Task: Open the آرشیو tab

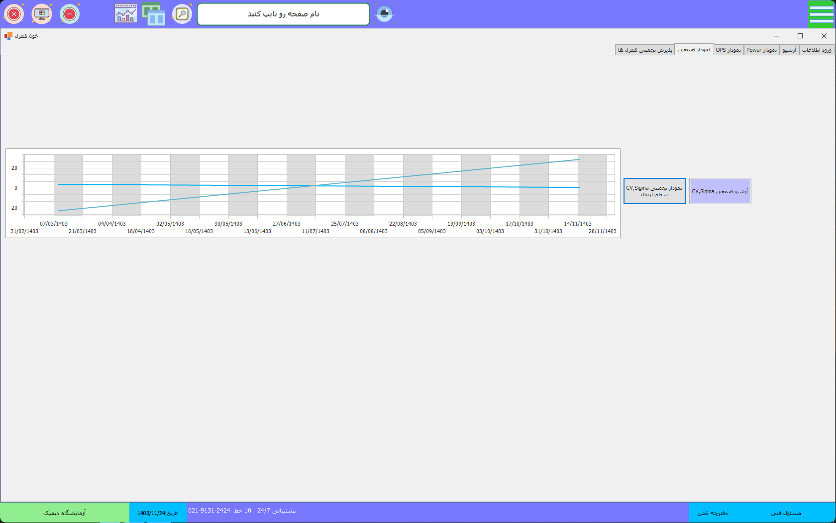Action: [789, 50]
